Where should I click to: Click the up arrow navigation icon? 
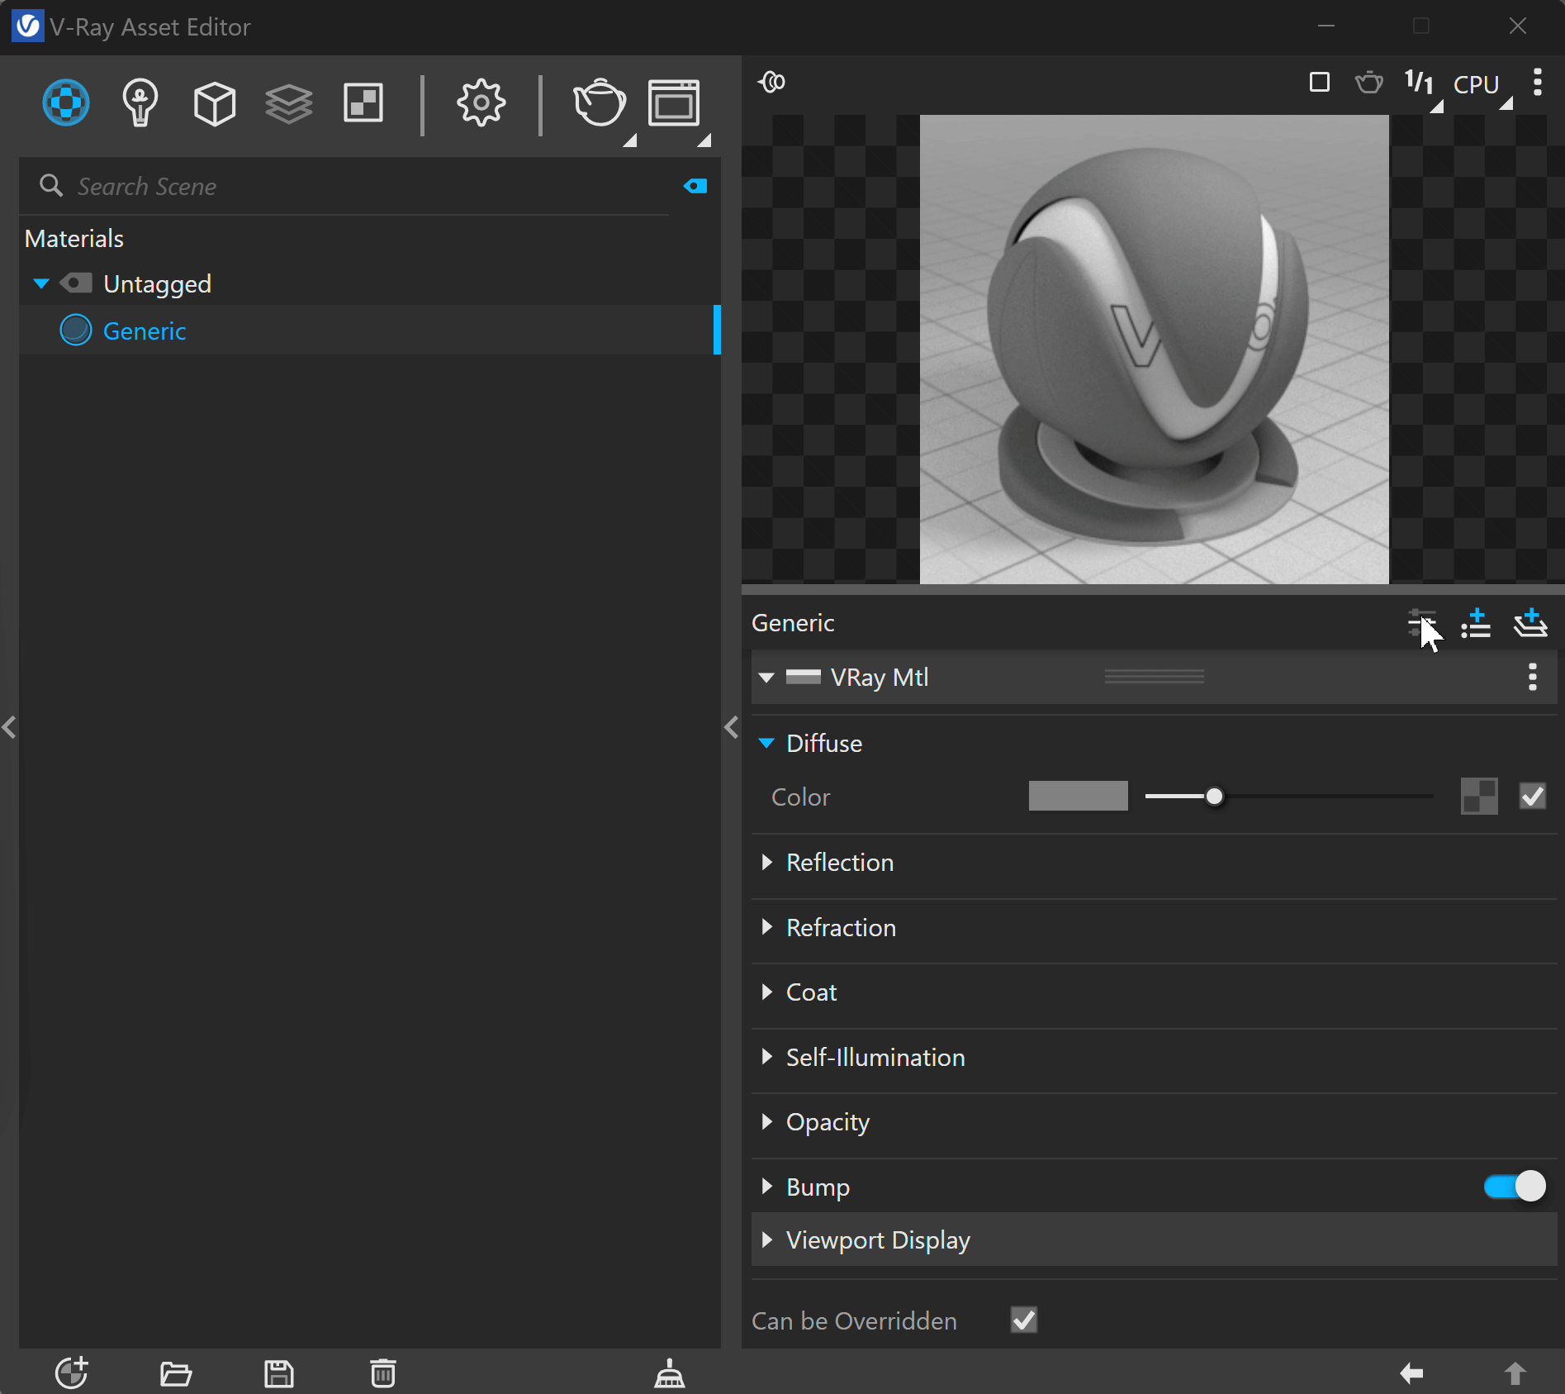1515,1373
